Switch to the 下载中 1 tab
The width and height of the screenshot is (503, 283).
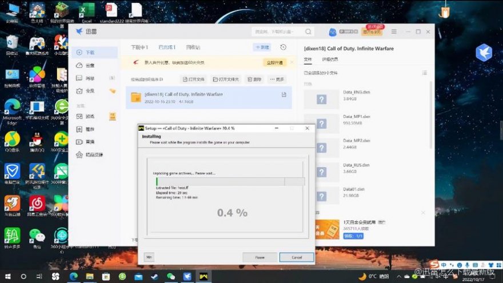pyautogui.click(x=139, y=47)
